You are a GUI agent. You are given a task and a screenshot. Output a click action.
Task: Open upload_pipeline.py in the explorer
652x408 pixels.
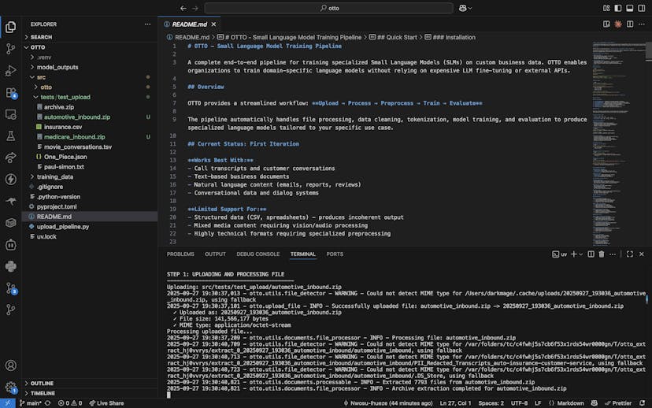click(x=63, y=226)
